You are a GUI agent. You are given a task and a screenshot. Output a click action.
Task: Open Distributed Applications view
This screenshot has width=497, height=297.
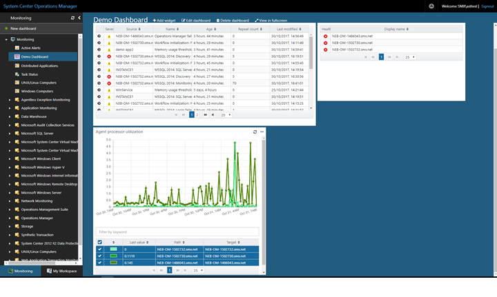39,65
